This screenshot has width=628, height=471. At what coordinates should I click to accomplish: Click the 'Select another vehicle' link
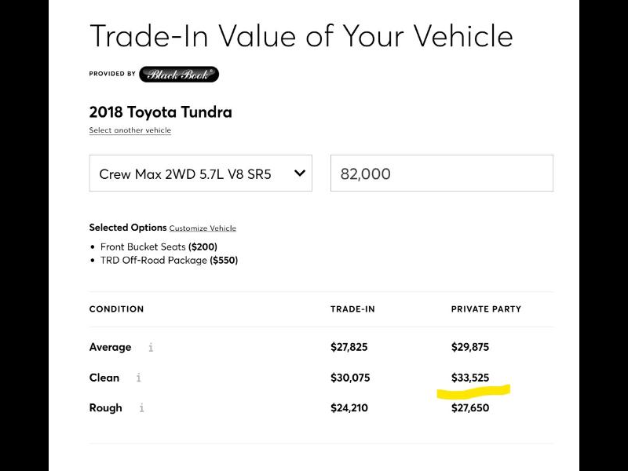click(130, 130)
